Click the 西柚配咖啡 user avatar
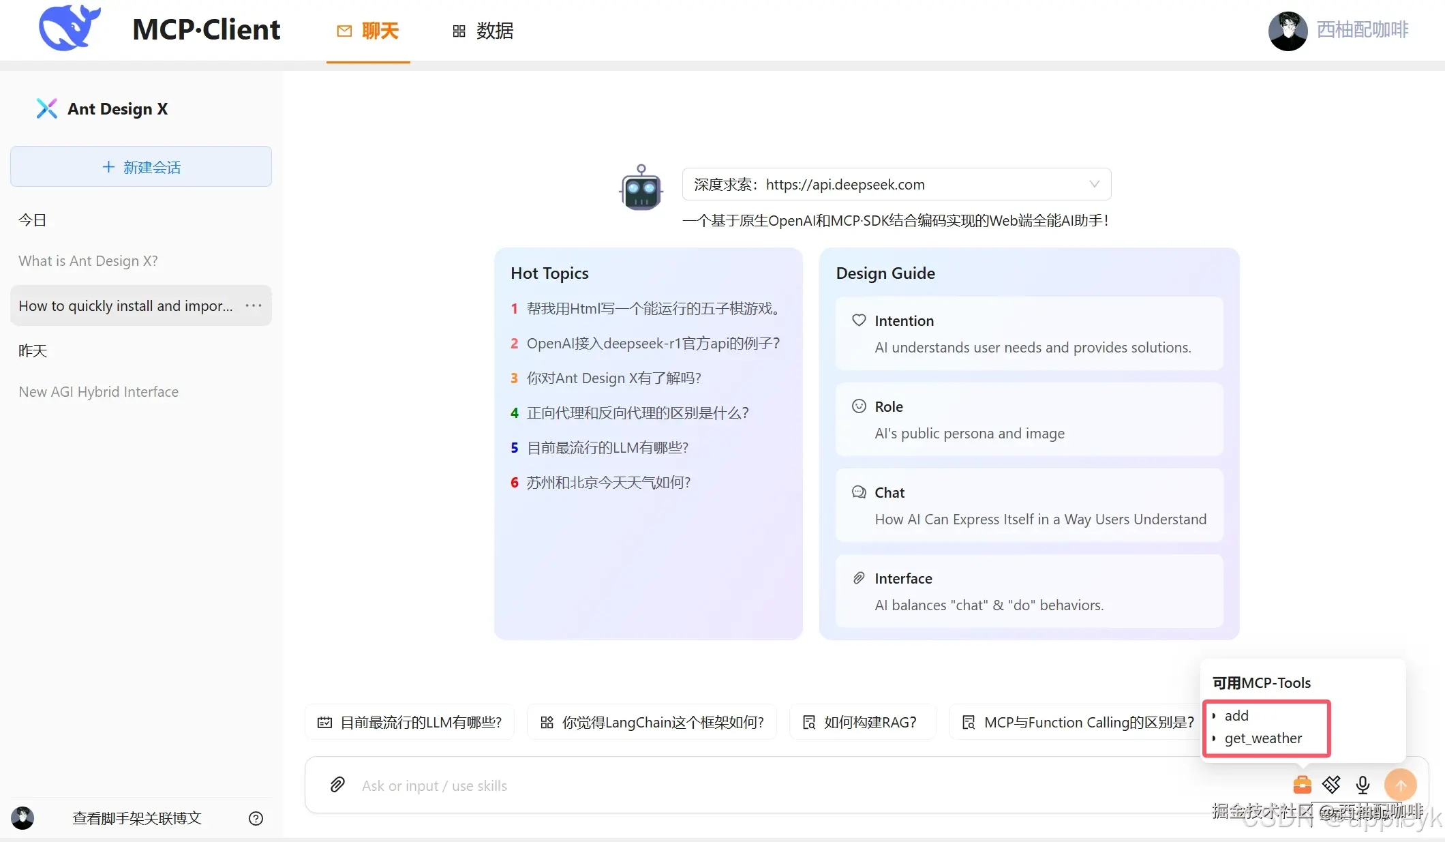Viewport: 1445px width, 842px height. 1287,30
